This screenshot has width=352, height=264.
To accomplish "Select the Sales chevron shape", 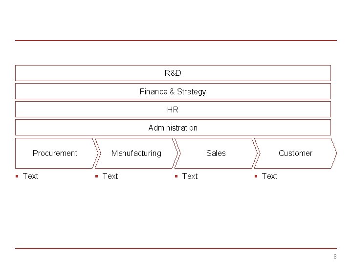I will pos(216,153).
